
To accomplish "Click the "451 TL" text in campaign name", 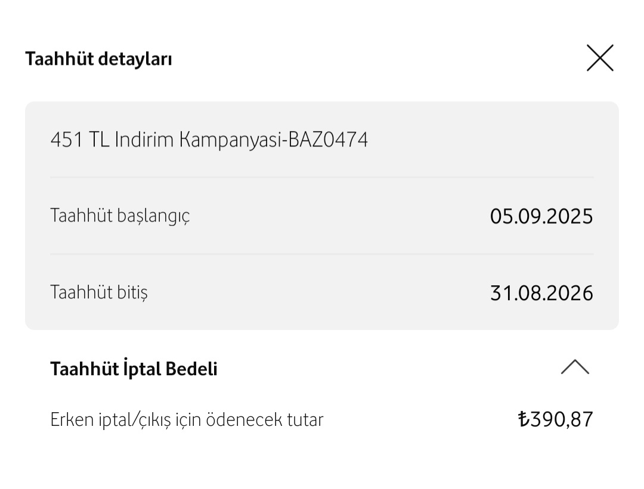I will coord(80,140).
